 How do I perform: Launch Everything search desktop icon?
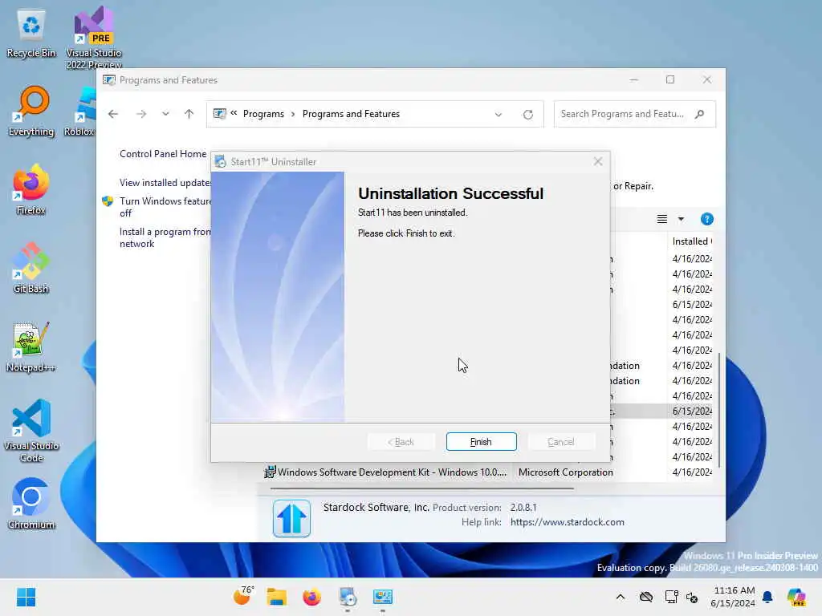[x=31, y=111]
